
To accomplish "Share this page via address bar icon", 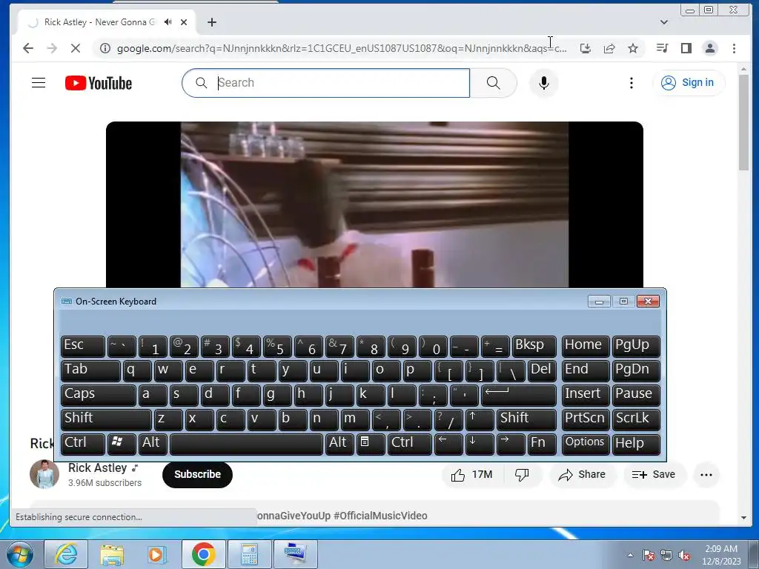I will click(609, 48).
